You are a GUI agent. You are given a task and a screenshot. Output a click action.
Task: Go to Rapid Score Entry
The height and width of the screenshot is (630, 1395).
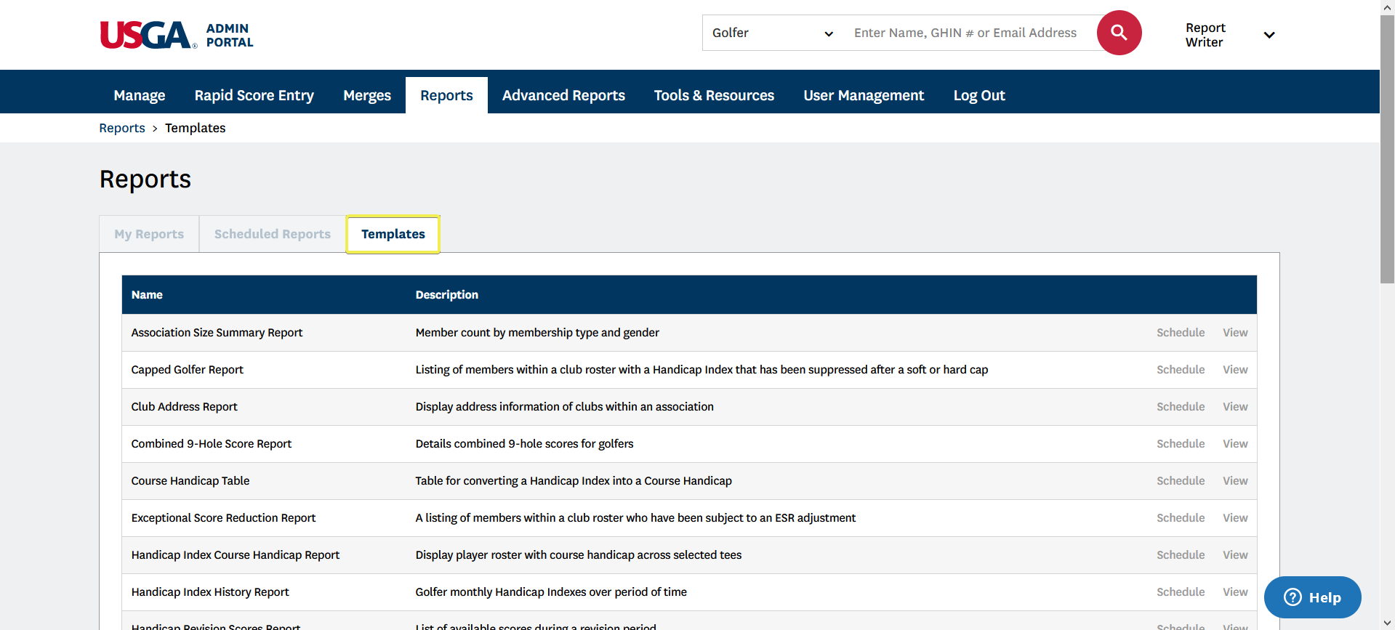click(254, 95)
